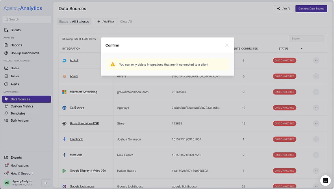This screenshot has width=334, height=189.
Task: Open Microsoft Advertising row options menu
Action: click(x=316, y=92)
